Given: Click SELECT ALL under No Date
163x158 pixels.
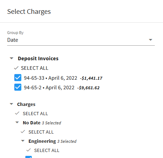Looking at the screenshot, I should (41, 132).
